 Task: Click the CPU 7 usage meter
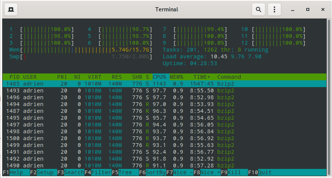click(195, 30)
